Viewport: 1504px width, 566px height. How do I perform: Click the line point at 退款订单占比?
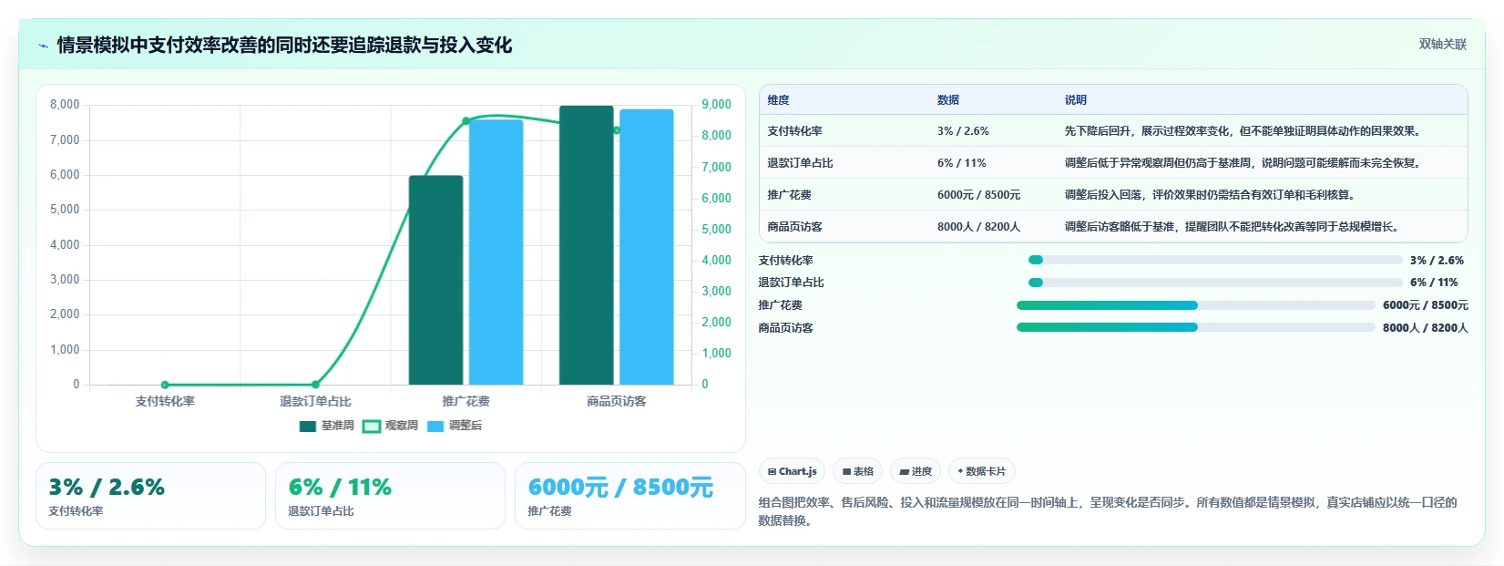(315, 385)
